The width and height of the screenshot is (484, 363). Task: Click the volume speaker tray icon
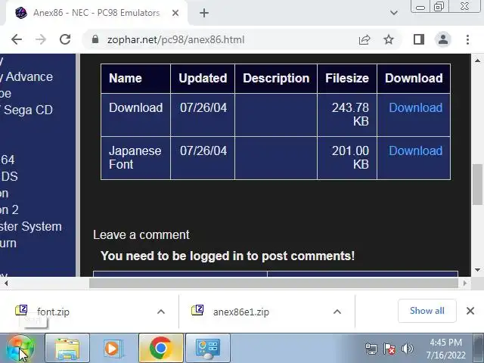(408, 349)
